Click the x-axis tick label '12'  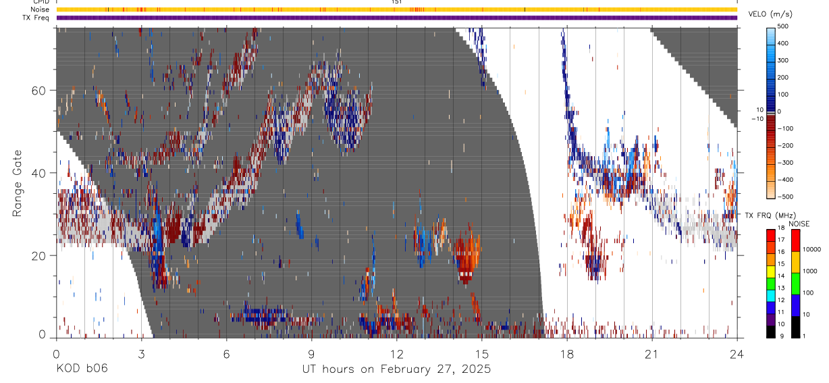(x=396, y=354)
